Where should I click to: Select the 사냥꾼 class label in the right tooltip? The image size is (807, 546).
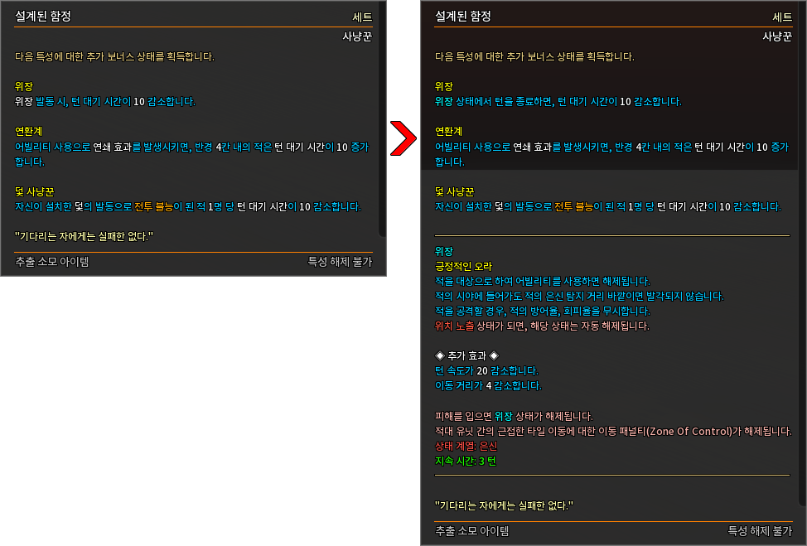[x=777, y=36]
